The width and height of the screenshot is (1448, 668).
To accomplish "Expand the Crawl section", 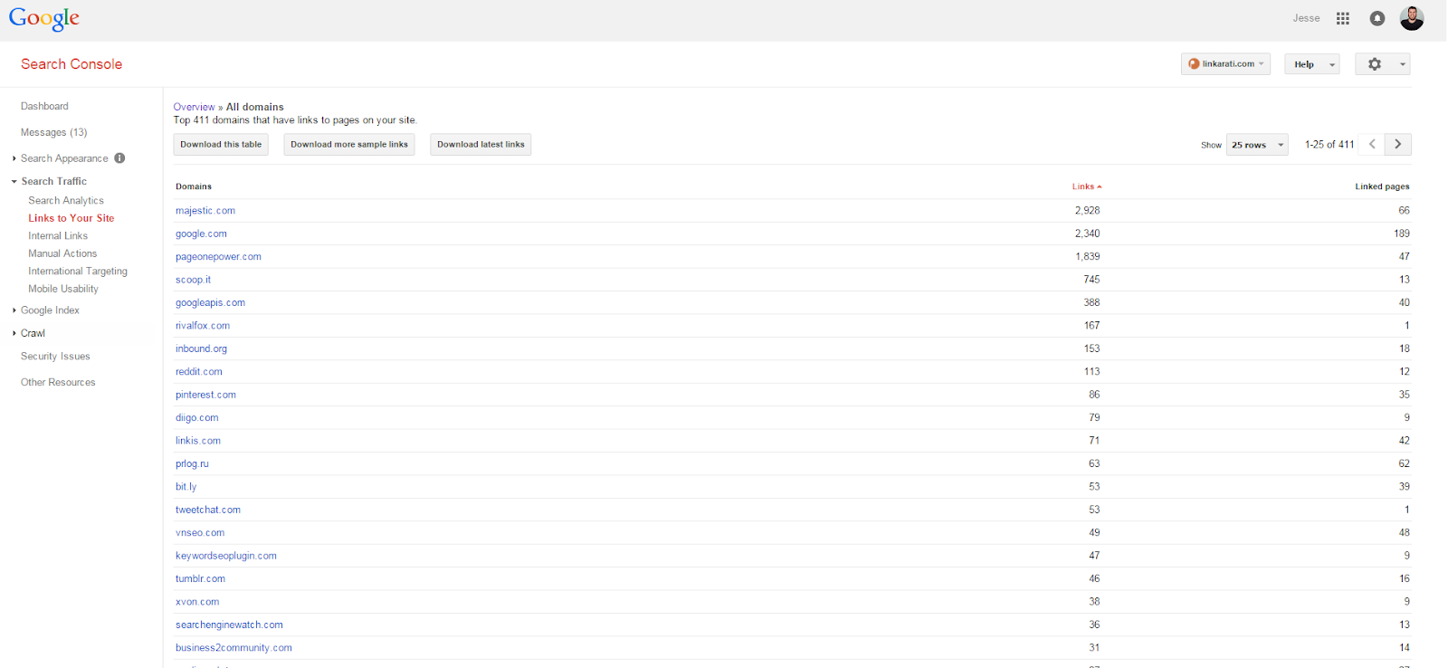I will (x=14, y=333).
